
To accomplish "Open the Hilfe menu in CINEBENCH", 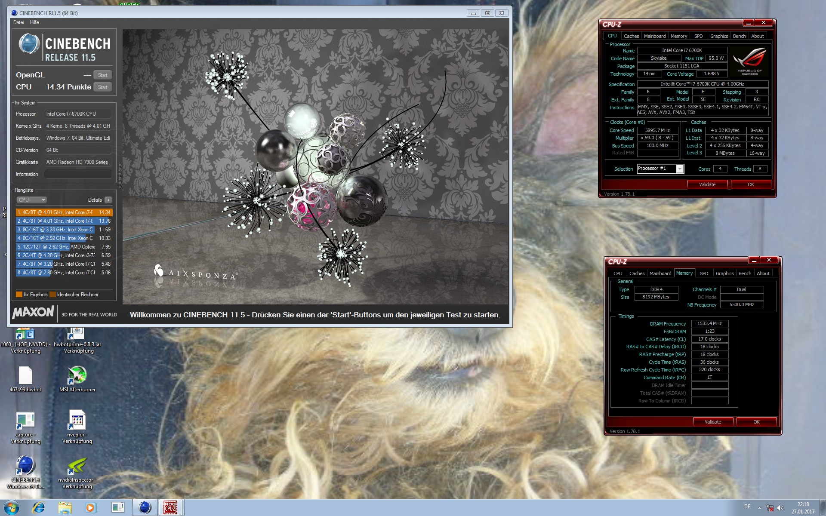I will pos(34,22).
